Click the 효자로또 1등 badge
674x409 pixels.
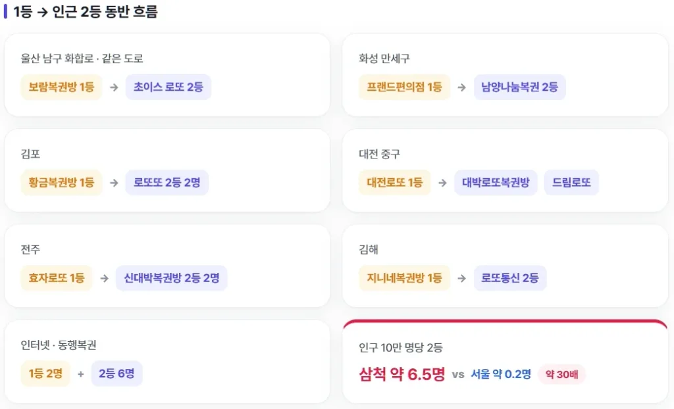[57, 278]
